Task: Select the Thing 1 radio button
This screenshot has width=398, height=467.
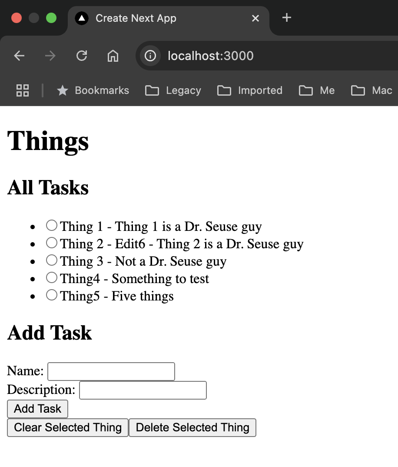Action: coord(52,226)
